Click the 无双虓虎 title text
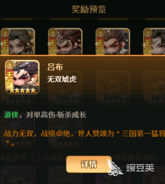Image resolution: width=165 pixels, height=184 pixels. [x=62, y=79]
